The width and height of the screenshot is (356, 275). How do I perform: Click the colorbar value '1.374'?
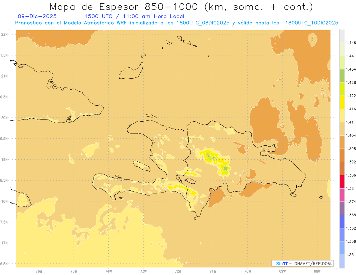(x=352, y=202)
